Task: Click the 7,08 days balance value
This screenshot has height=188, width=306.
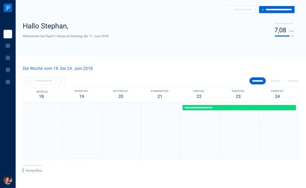Action: coord(280,30)
